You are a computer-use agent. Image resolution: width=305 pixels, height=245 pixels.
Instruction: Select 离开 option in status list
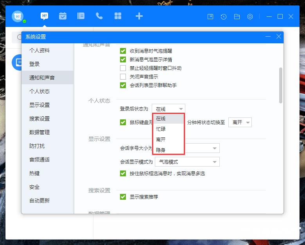pyautogui.click(x=169, y=139)
